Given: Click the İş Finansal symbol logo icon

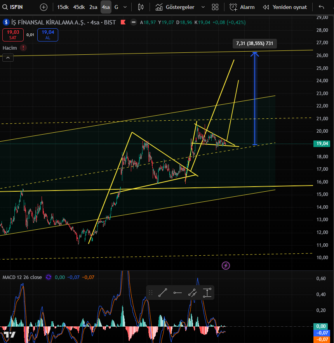Looking at the screenshot, I should (6, 23).
